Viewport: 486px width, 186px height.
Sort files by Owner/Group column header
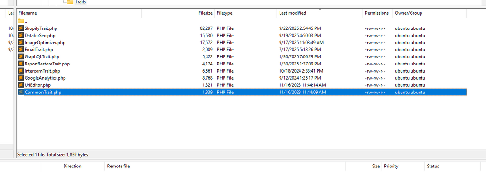(x=429, y=13)
